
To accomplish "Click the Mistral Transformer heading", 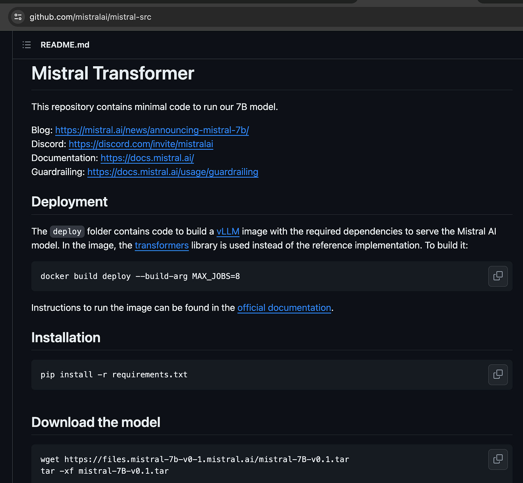I will coord(113,73).
